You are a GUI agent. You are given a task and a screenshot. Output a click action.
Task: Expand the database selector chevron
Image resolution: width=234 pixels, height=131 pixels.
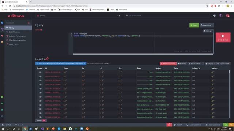click(118, 16)
